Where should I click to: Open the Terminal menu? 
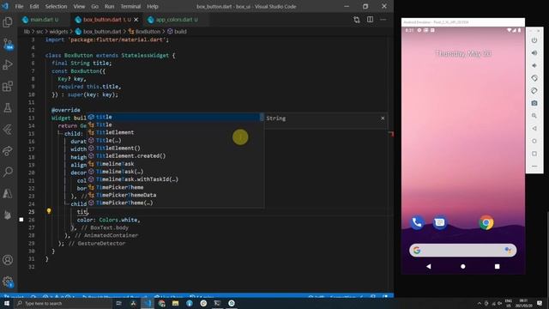click(x=130, y=6)
